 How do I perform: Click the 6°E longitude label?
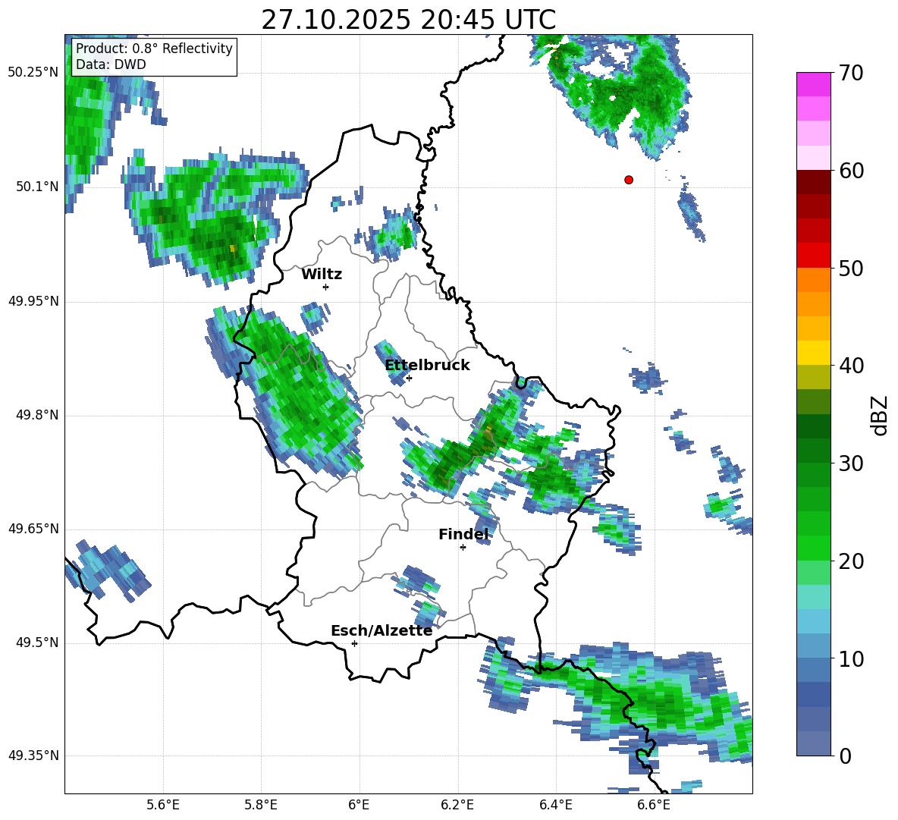point(359,805)
